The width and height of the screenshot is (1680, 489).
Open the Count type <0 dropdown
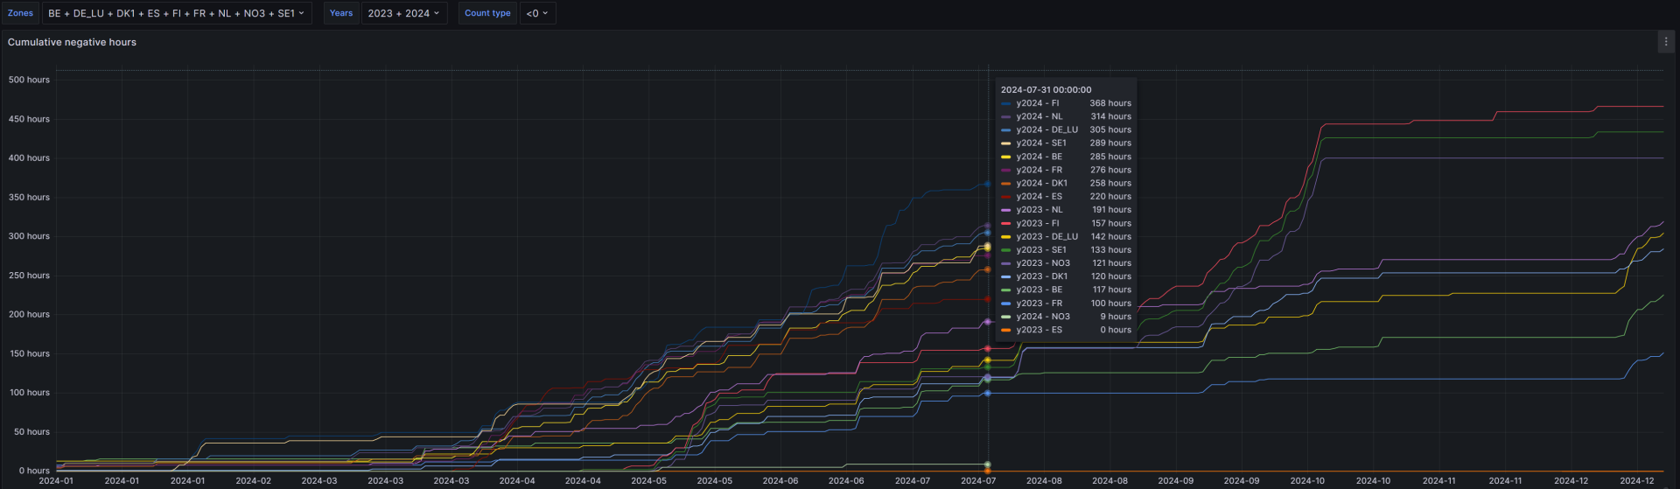[x=537, y=13]
